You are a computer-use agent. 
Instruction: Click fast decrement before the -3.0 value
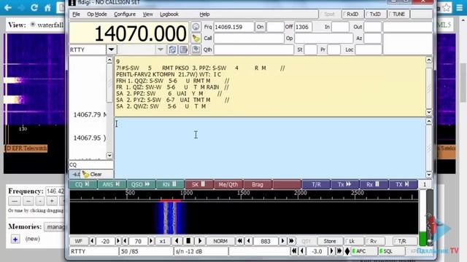(294, 251)
